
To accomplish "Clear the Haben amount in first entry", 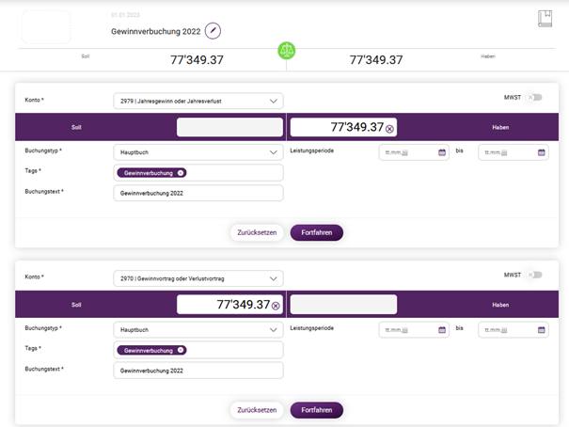I will point(389,129).
